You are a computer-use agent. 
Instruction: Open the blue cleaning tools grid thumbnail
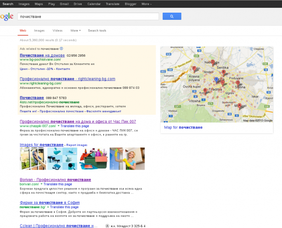coord(62,159)
